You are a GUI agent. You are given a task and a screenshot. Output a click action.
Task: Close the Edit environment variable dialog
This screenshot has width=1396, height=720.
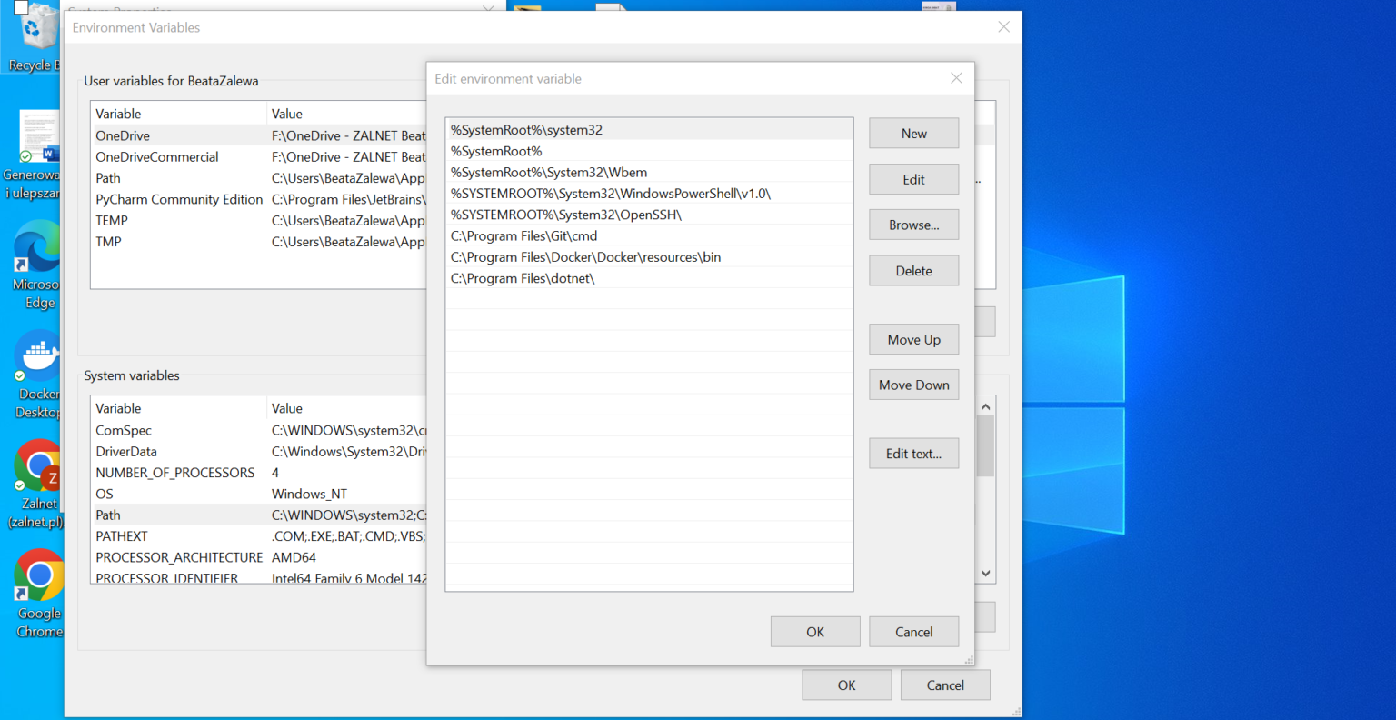point(956,78)
